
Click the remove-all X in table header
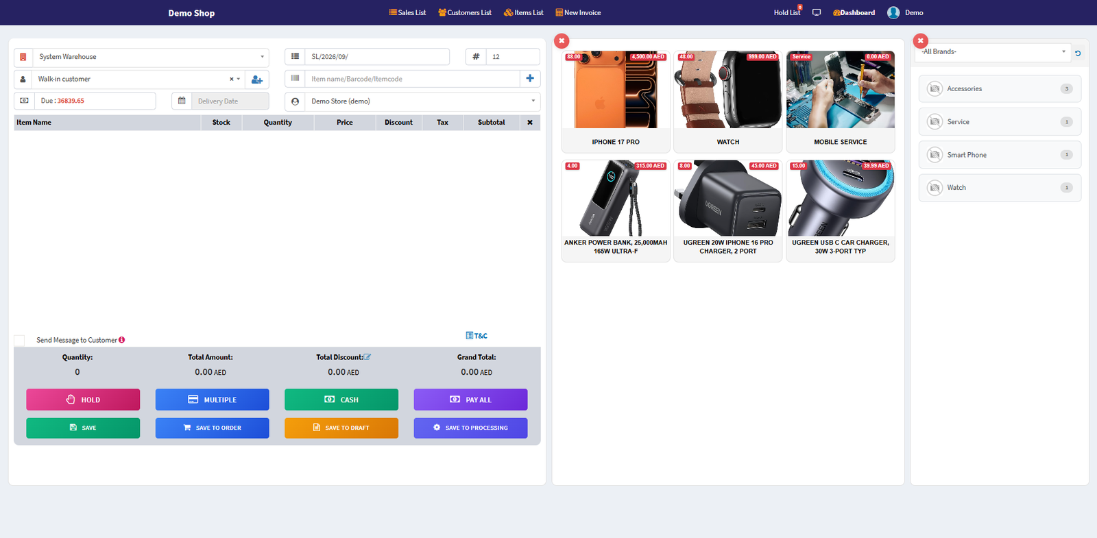[x=530, y=123]
